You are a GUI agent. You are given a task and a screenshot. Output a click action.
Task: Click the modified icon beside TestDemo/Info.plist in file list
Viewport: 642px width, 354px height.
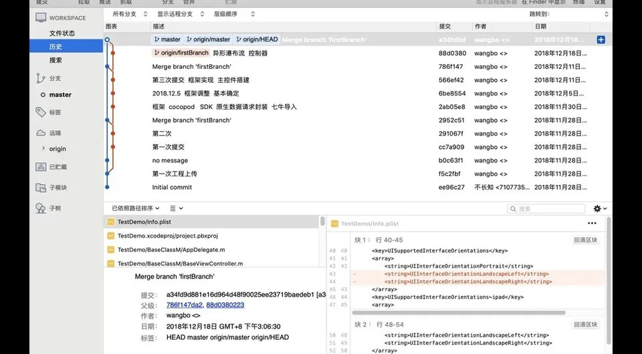pos(110,222)
